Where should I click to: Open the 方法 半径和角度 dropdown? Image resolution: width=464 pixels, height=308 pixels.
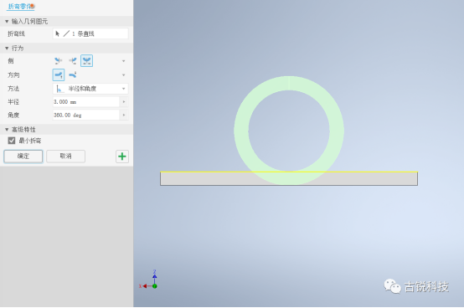(x=90, y=89)
